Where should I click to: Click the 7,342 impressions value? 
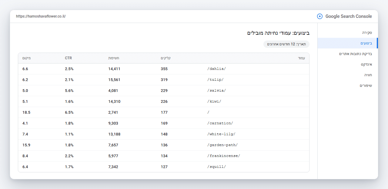(x=113, y=167)
